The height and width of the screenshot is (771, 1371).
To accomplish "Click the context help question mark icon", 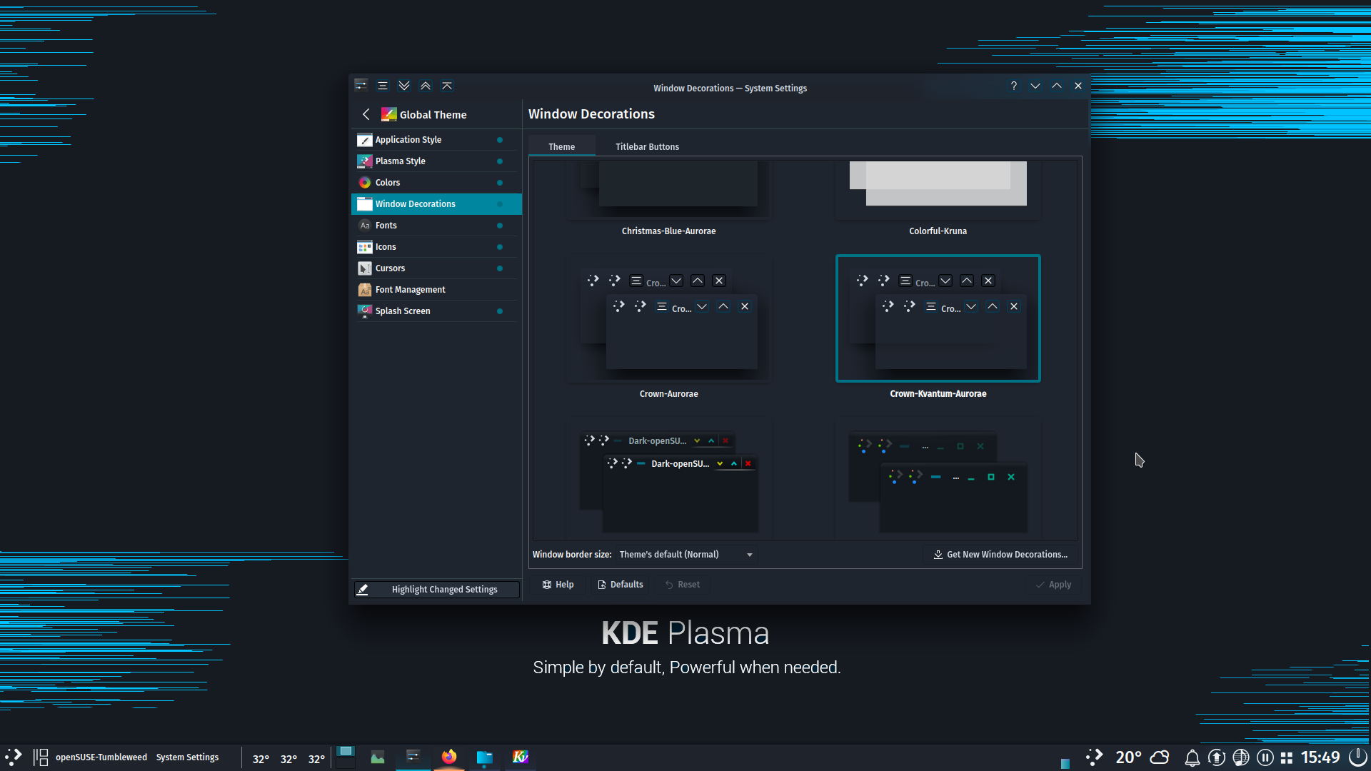I will pyautogui.click(x=1013, y=86).
